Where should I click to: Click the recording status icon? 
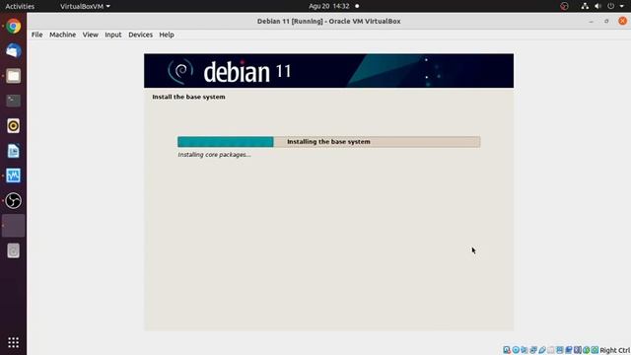[569, 350]
